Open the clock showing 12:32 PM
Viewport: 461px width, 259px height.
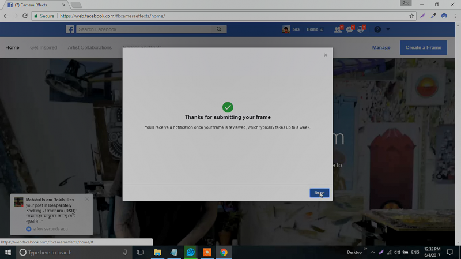pyautogui.click(x=432, y=253)
